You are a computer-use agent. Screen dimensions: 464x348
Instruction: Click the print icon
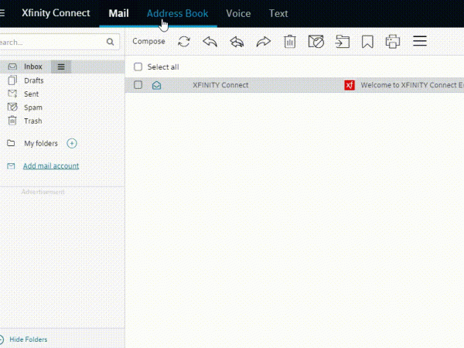point(393,42)
